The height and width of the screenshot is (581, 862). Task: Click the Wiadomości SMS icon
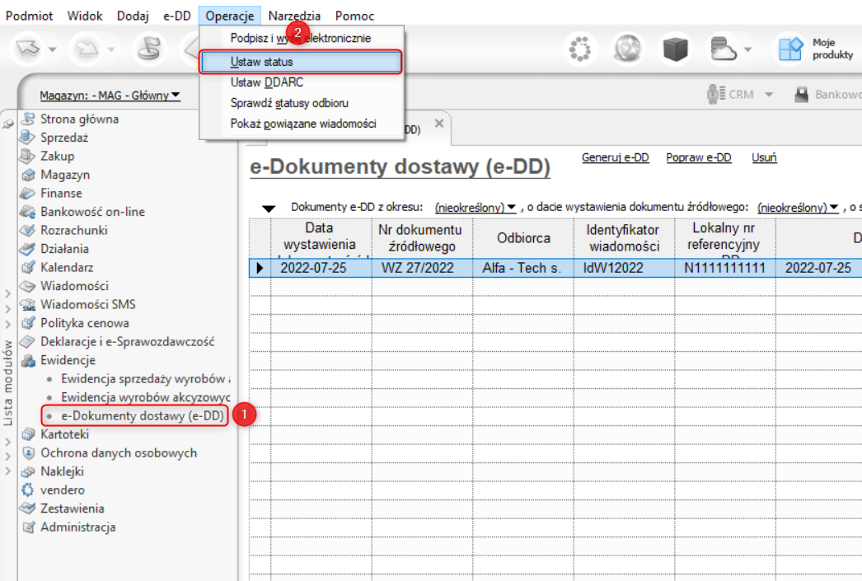(x=28, y=305)
